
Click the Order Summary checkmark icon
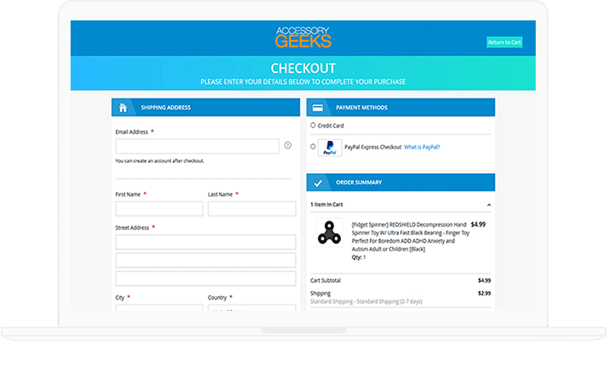pos(317,182)
